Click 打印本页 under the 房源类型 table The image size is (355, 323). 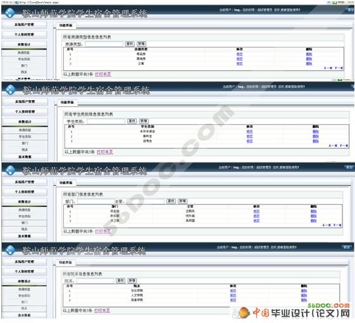(103, 74)
